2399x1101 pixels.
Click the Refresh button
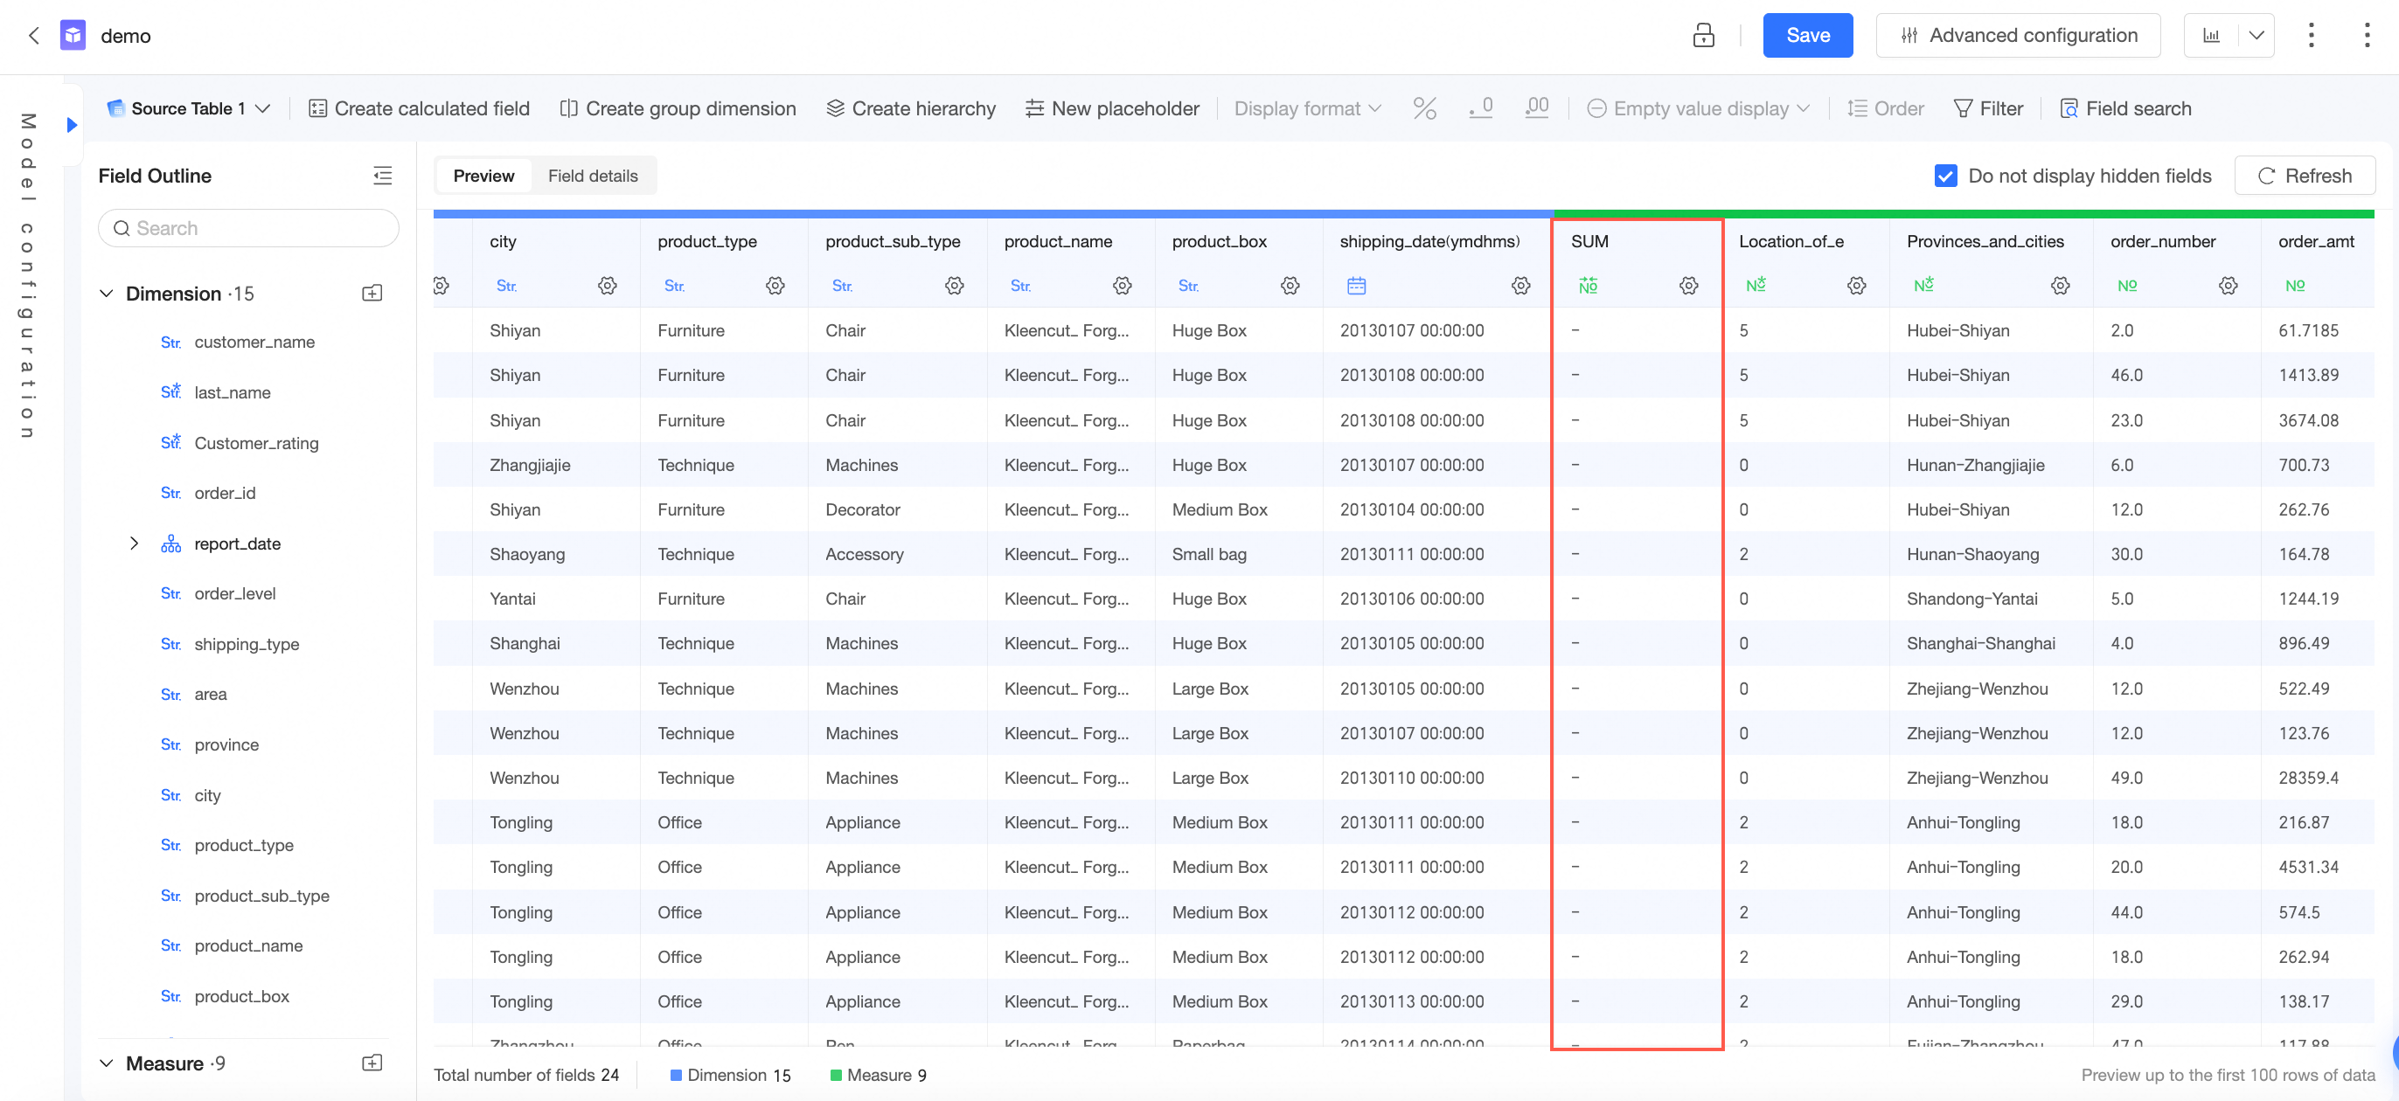[2304, 176]
